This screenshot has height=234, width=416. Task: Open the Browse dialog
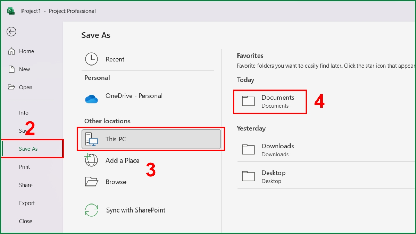point(116,182)
